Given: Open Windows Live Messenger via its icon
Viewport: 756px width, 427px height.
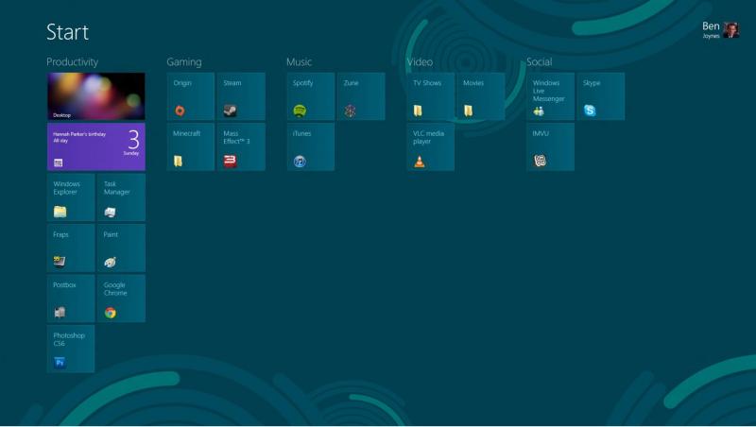Looking at the screenshot, I should tap(539, 111).
